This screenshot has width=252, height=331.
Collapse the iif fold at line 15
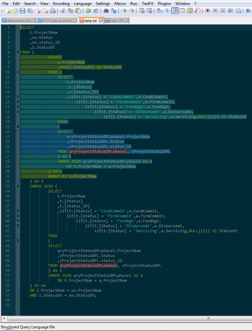click(18, 97)
